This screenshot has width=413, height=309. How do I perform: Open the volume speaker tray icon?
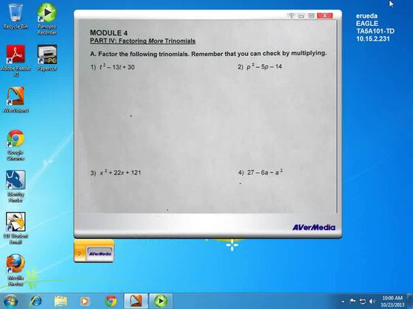coord(372,302)
